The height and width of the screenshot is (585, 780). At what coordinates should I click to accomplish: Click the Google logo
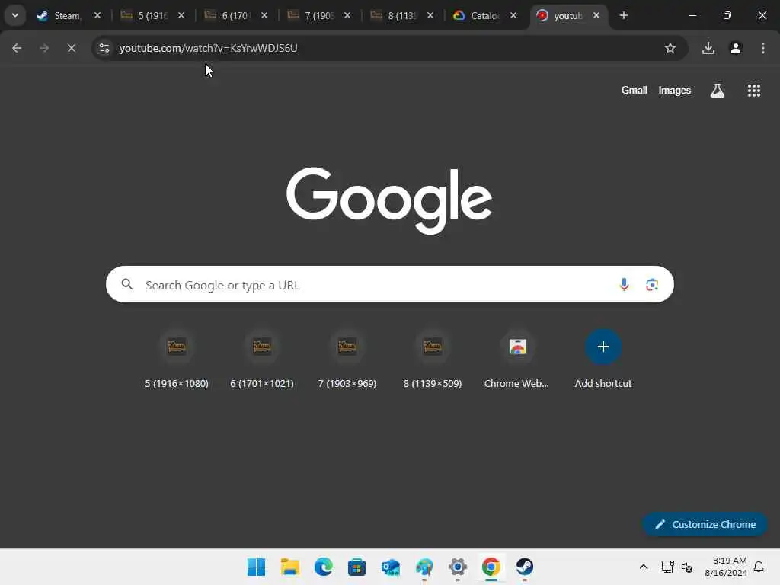(389, 200)
